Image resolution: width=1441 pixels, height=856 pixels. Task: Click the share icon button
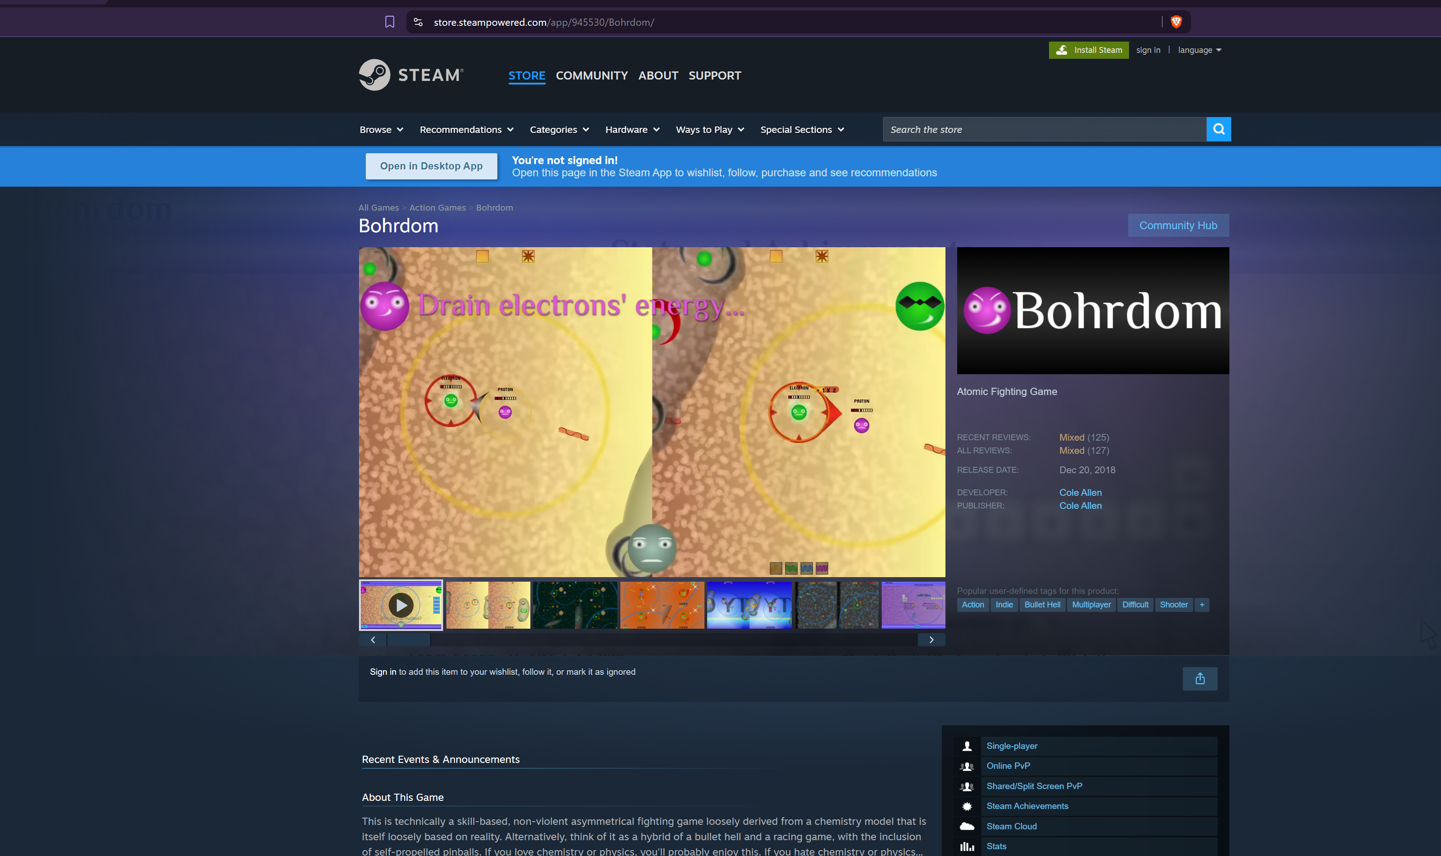pos(1200,678)
